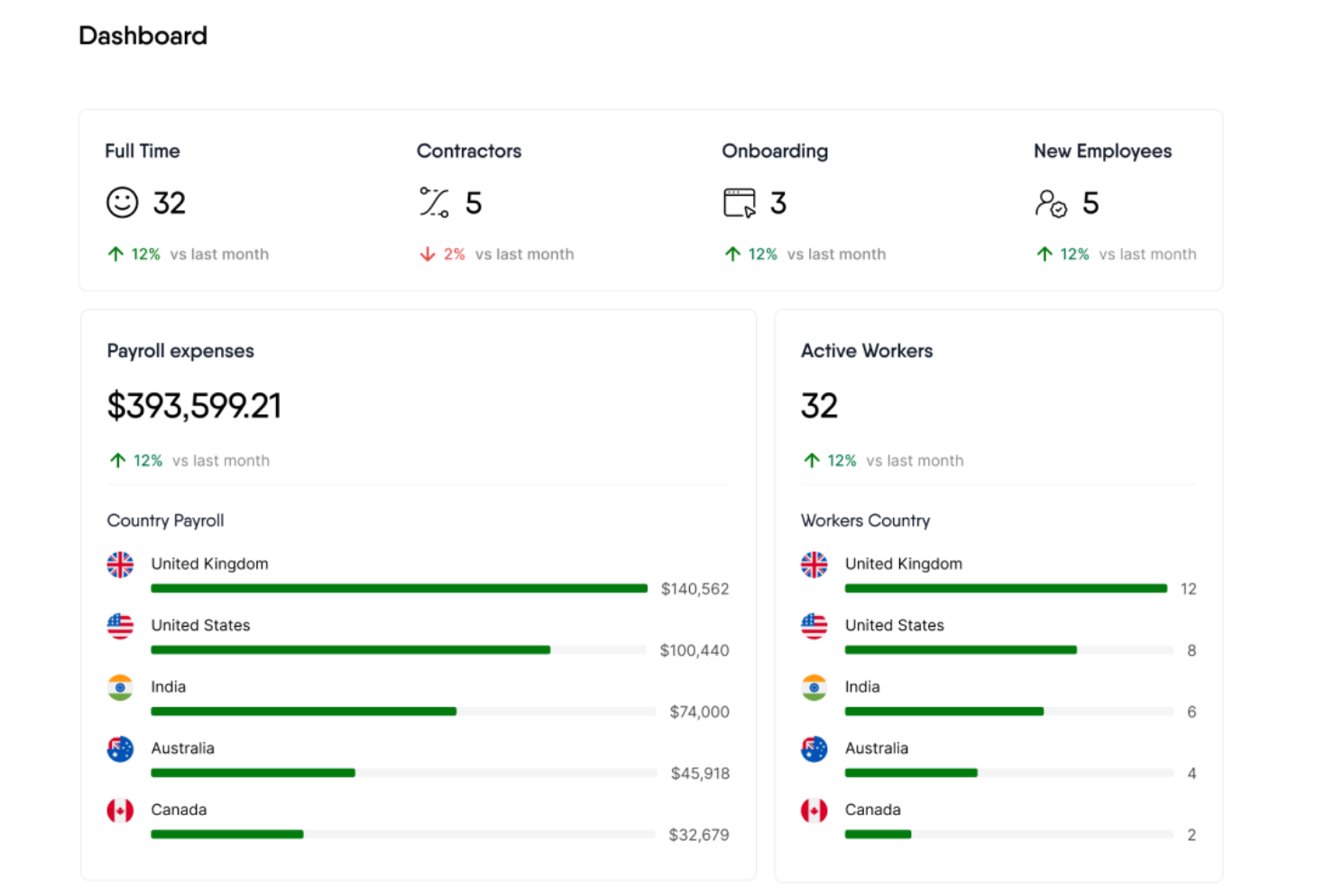This screenshot has width=1335, height=890.
Task: Click United States flag in Workers Country
Action: 814,626
